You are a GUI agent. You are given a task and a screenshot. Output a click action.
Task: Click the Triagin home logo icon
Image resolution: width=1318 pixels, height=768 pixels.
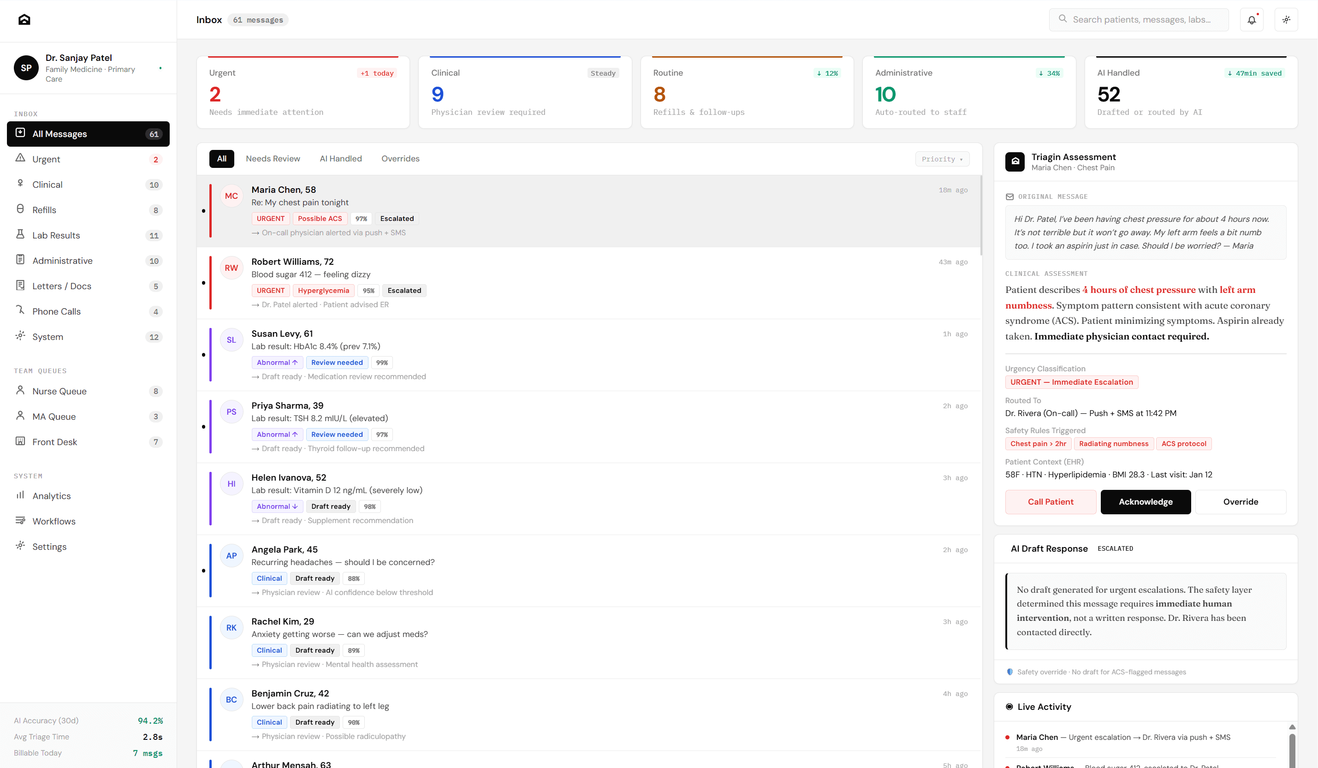(x=24, y=20)
